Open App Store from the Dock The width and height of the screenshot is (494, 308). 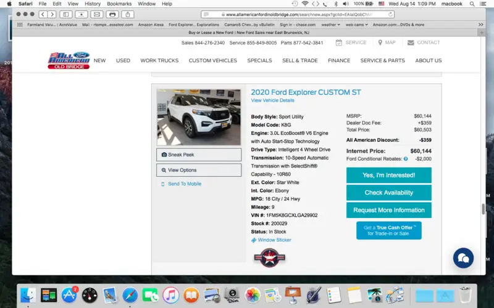69,295
